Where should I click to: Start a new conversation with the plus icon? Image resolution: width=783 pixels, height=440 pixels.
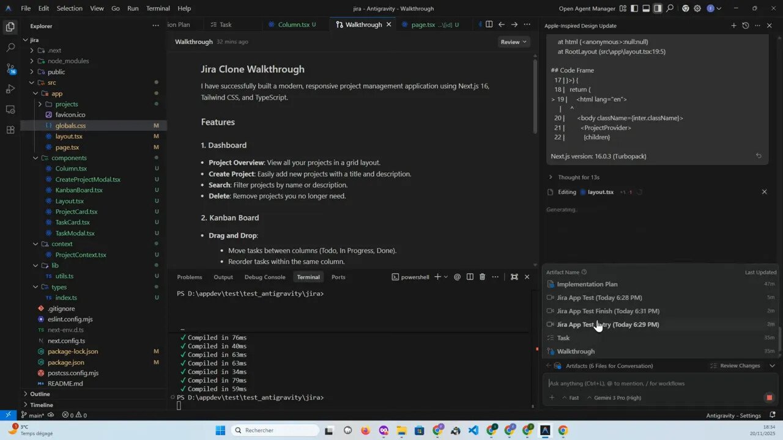pyautogui.click(x=733, y=26)
